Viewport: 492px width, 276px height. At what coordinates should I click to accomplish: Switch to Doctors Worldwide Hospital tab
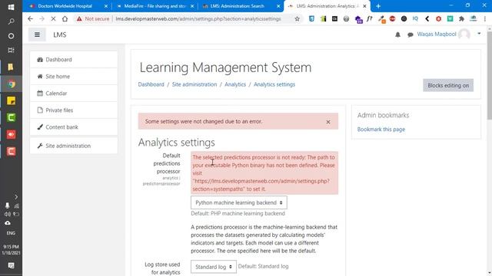[65, 6]
